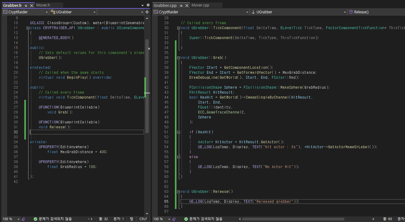The image size is (405, 222).
Task: Collapse the UGrabber class declaration in Grabber.h
Action: click(28, 28)
